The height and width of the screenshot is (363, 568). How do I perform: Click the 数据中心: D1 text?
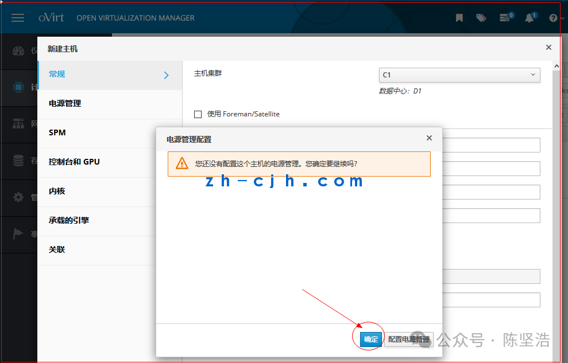point(400,91)
